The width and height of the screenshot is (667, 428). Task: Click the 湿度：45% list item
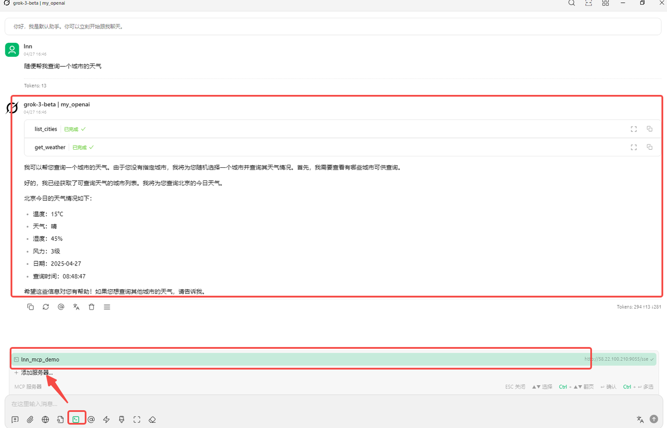[x=47, y=239]
